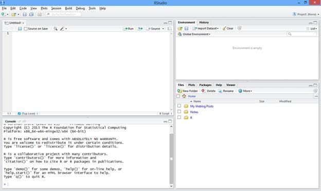The height and width of the screenshot is (191, 321).
Task: Open the Global Environment dropdown
Action: [194, 34]
